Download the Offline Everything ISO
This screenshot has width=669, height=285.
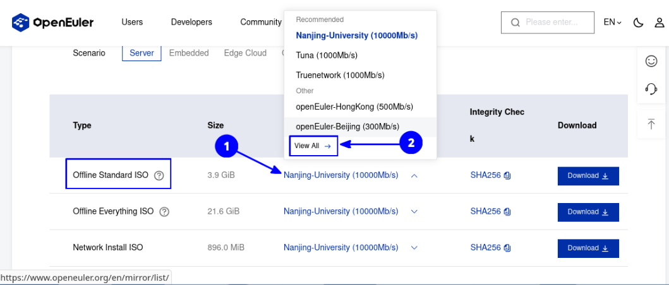point(588,212)
